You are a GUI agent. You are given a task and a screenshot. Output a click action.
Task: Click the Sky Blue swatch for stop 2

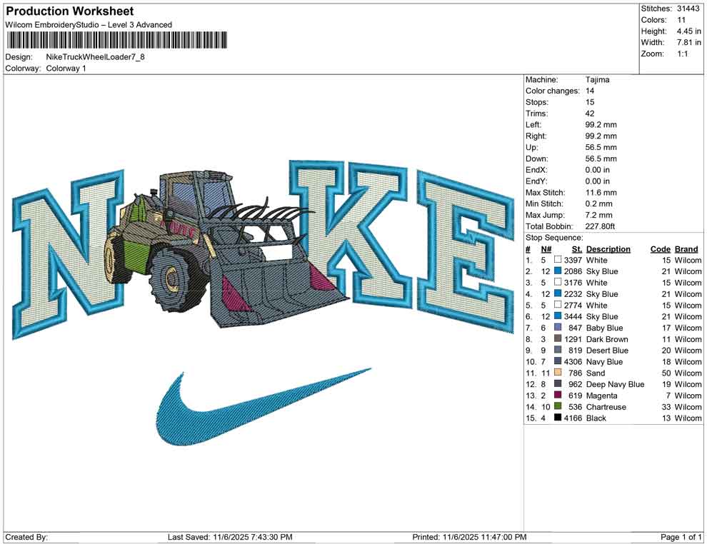point(556,271)
